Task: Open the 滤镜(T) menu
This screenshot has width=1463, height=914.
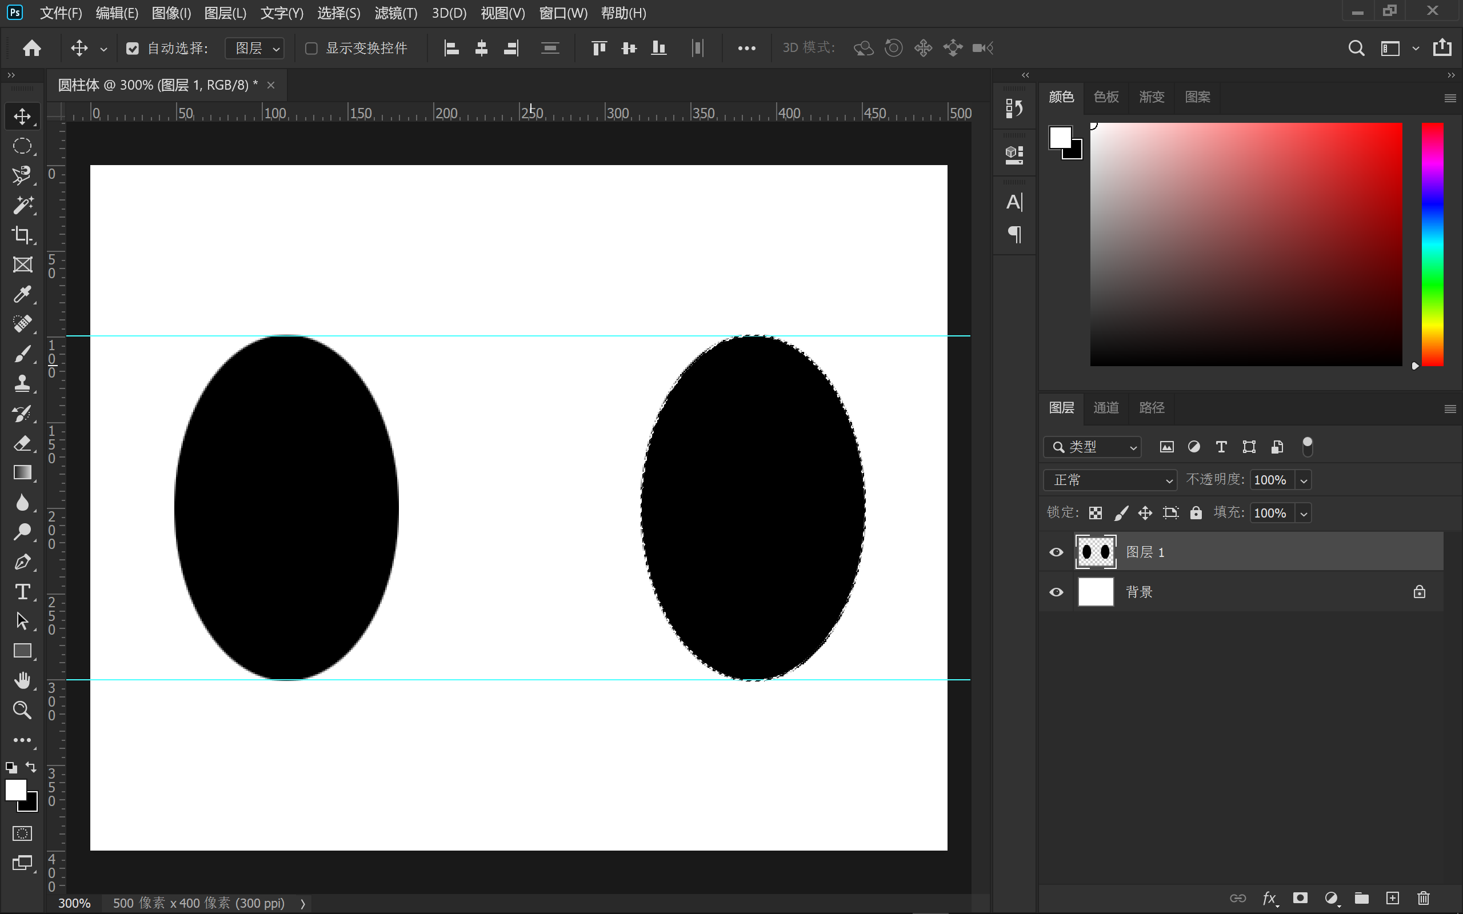Action: [396, 13]
